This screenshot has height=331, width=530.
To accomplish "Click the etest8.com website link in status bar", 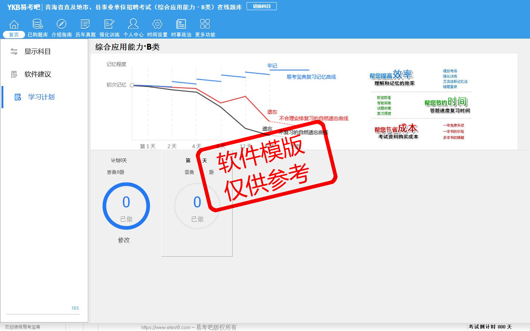I will click(x=166, y=327).
